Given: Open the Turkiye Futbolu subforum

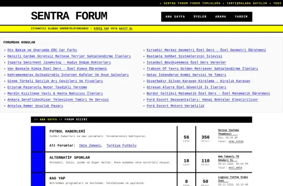Looking at the screenshot, I should point(122,146).
